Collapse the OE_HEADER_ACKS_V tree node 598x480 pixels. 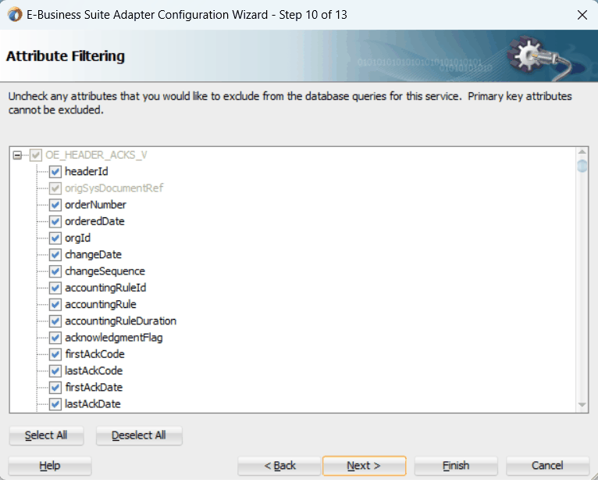point(17,155)
